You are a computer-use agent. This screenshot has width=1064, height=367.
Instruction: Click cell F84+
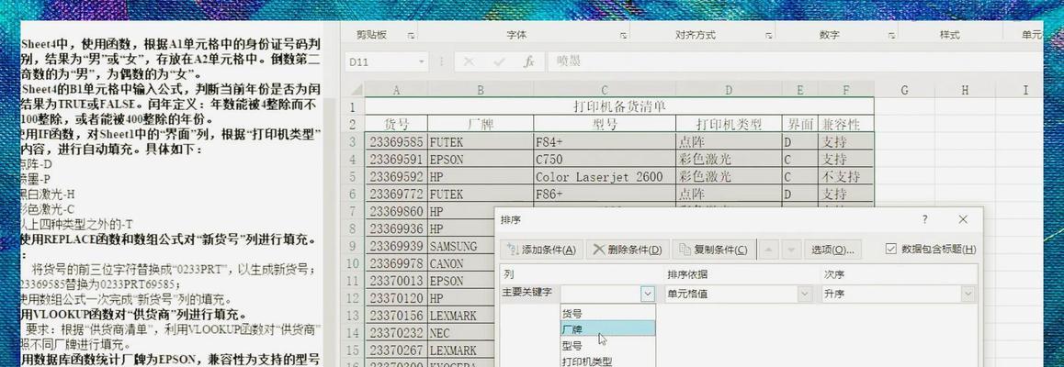point(605,142)
